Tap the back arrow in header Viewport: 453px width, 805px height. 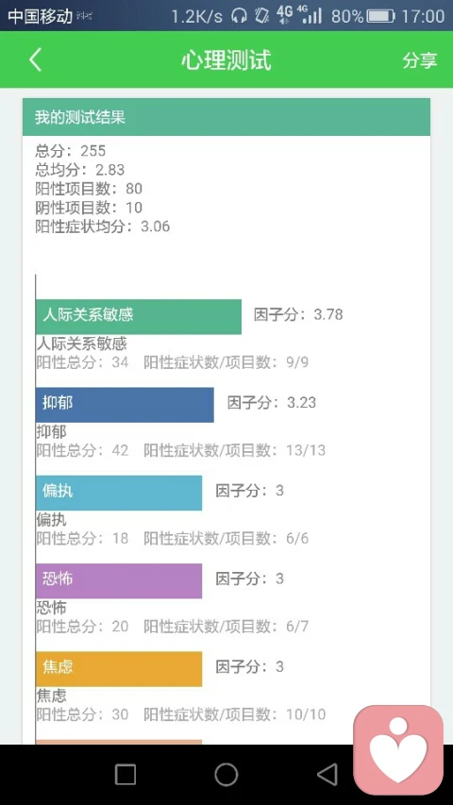click(35, 60)
